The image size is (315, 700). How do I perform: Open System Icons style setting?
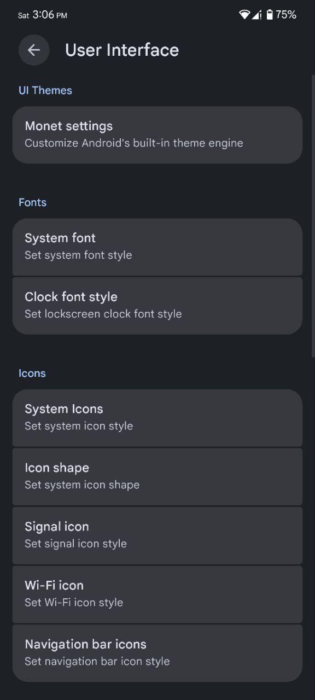pos(157,418)
